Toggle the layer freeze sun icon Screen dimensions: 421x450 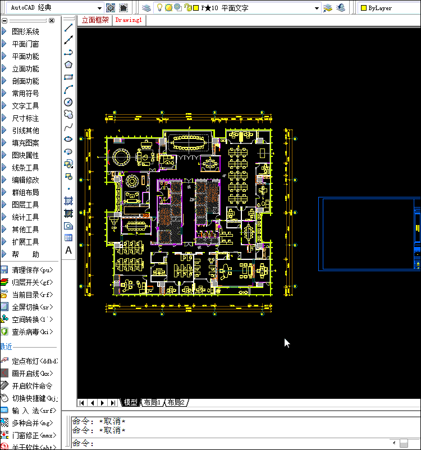(x=168, y=8)
